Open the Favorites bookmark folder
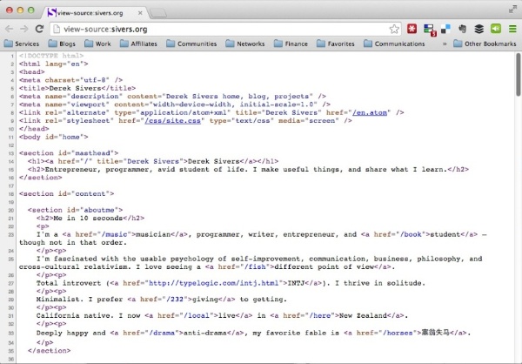 coord(336,44)
